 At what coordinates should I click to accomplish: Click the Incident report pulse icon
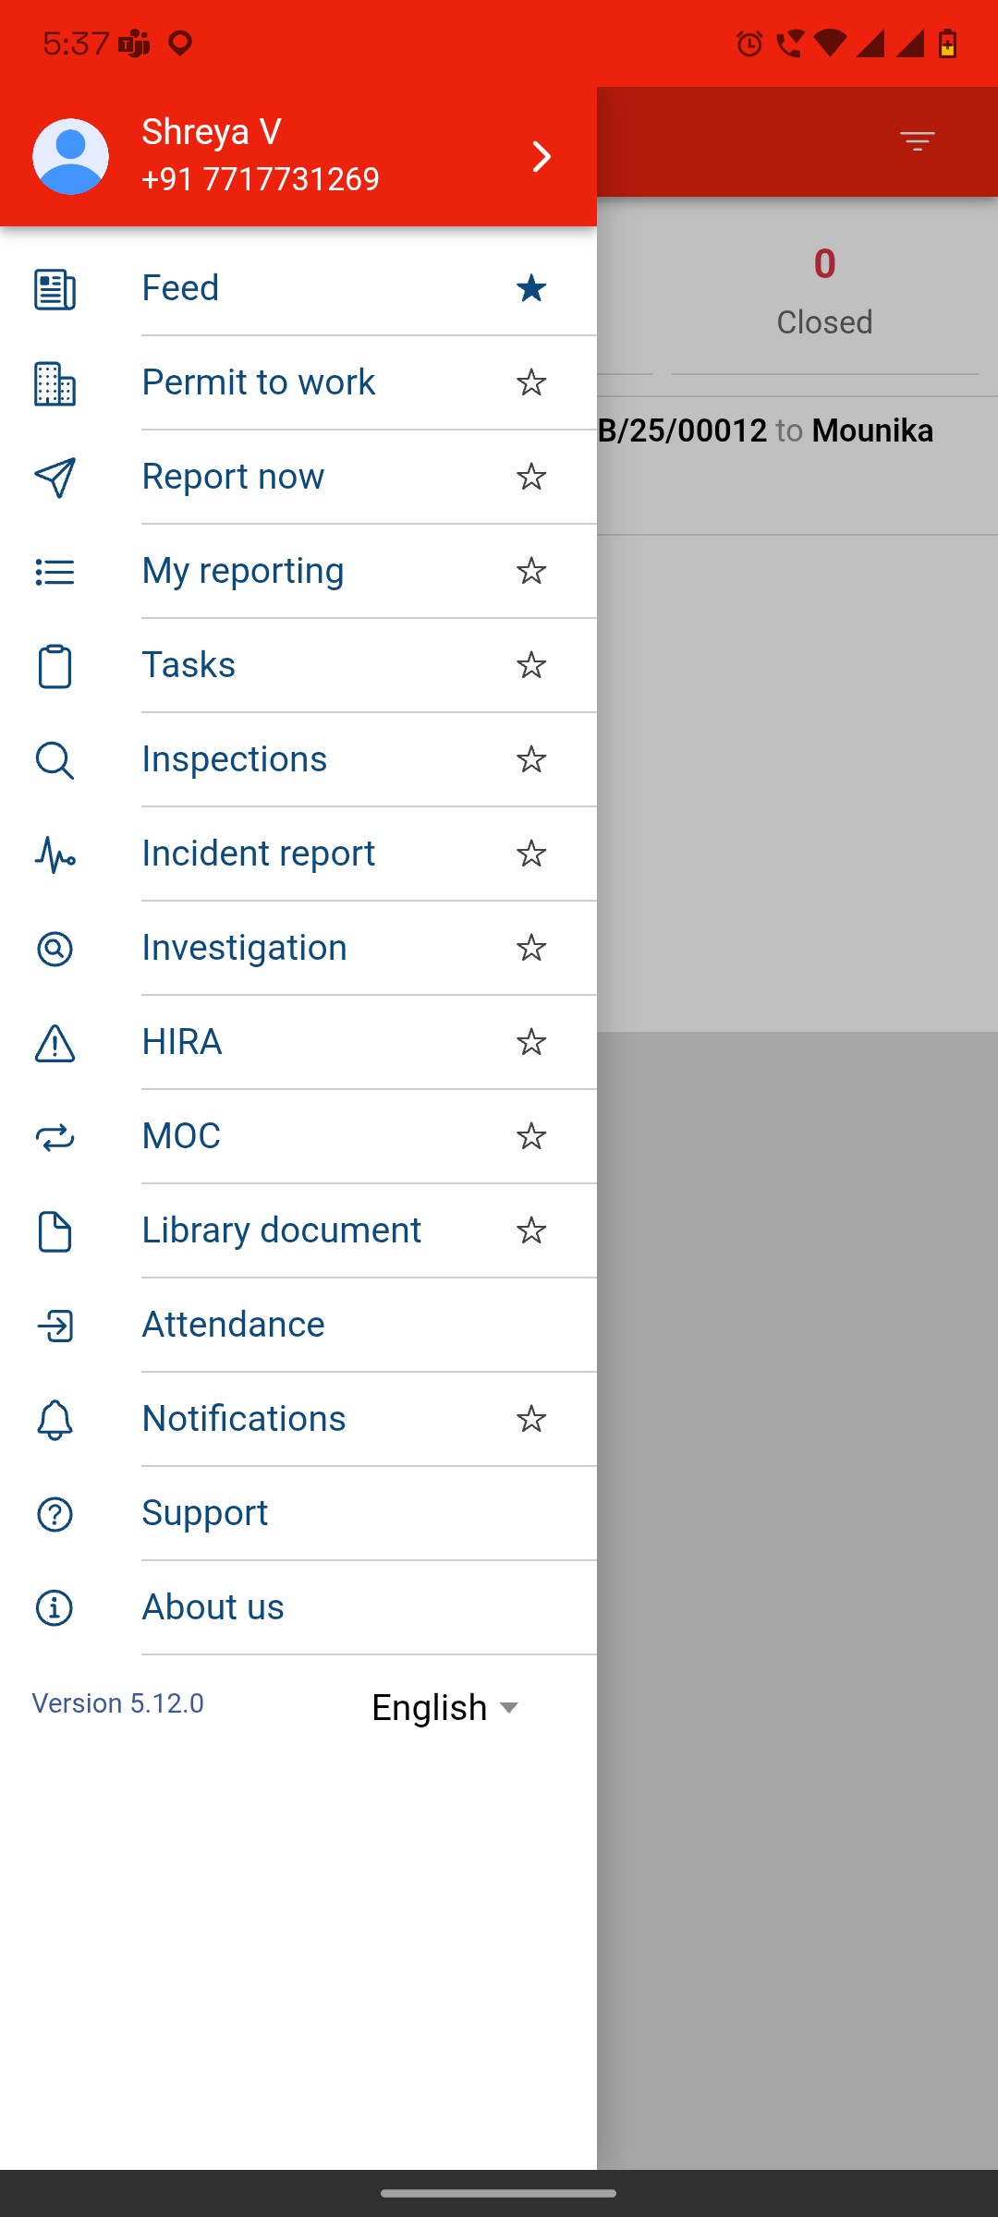(x=55, y=854)
